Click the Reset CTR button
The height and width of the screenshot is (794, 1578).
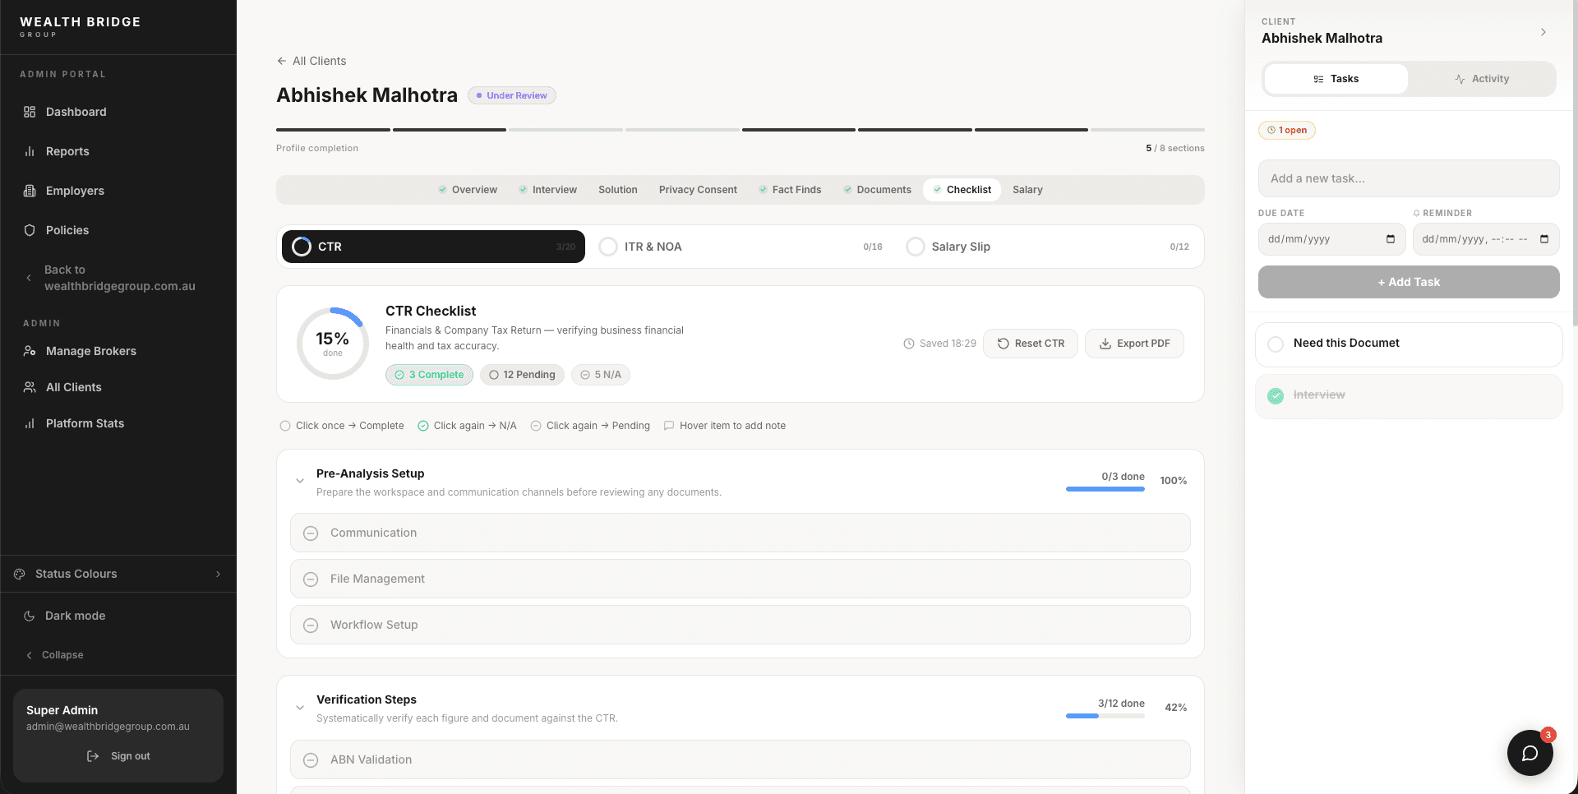tap(1031, 344)
